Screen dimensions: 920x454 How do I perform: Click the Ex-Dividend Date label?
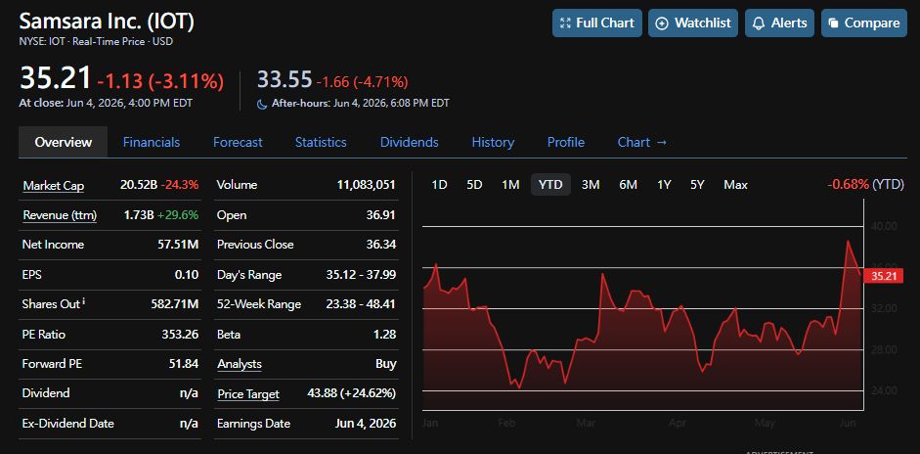point(68,424)
